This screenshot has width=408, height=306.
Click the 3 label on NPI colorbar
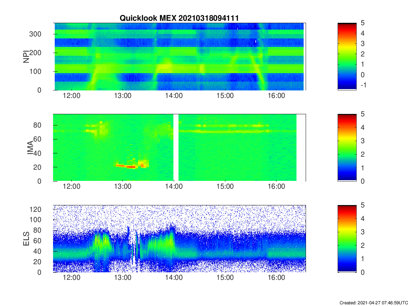362,44
